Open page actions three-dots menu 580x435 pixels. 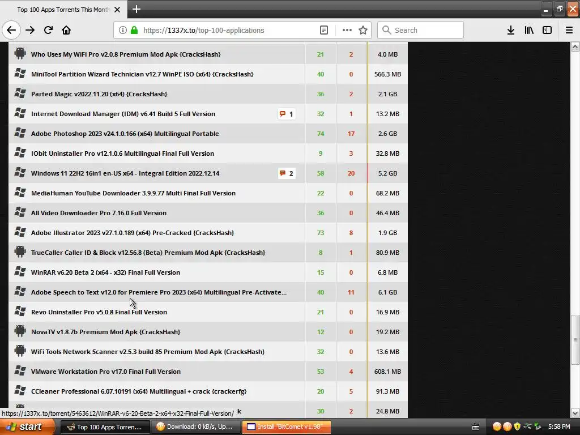pyautogui.click(x=347, y=30)
